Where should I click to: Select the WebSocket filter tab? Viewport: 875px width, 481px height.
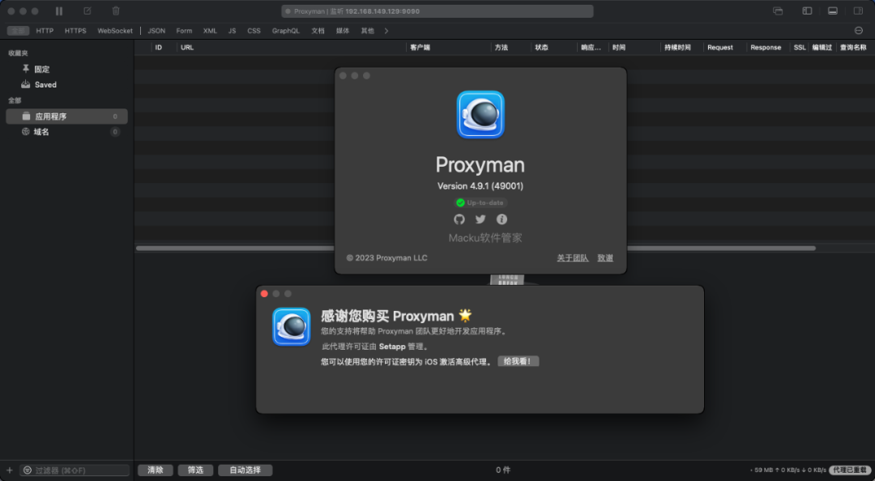click(115, 31)
